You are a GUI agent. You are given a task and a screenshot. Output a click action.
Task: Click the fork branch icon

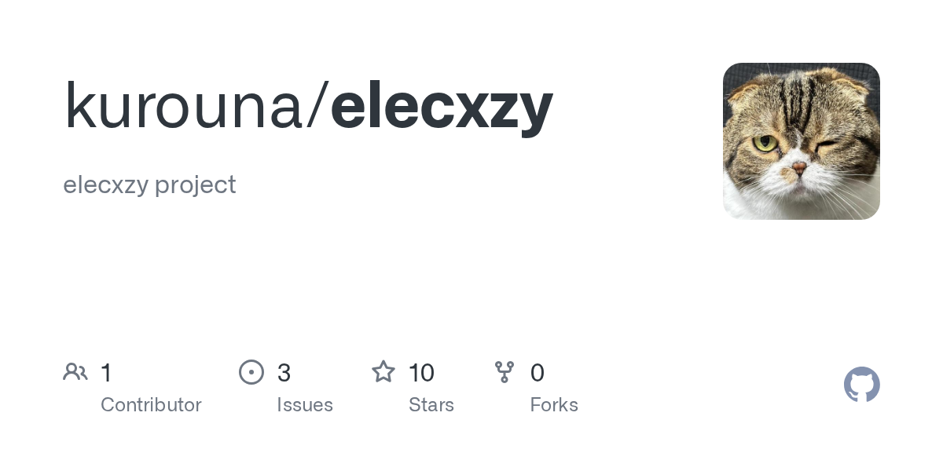(505, 372)
